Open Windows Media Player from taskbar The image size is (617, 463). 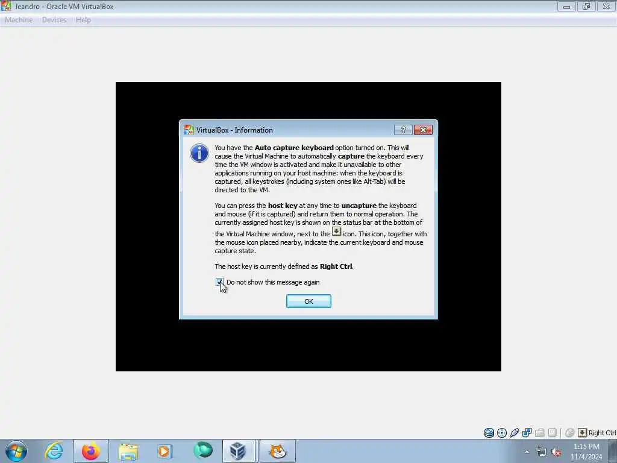click(164, 451)
